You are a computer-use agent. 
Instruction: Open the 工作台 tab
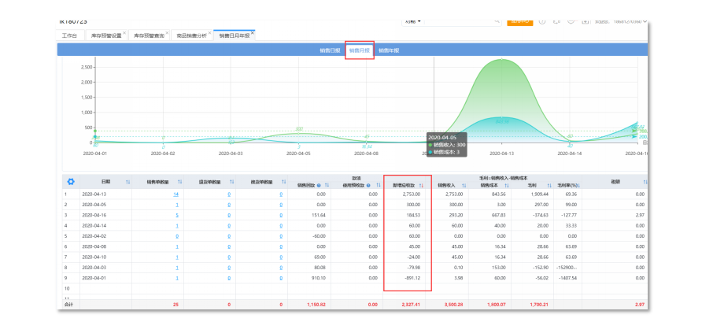click(x=69, y=35)
